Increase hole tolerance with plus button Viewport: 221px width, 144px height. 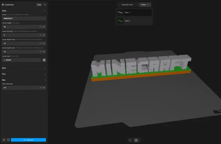point(44,88)
